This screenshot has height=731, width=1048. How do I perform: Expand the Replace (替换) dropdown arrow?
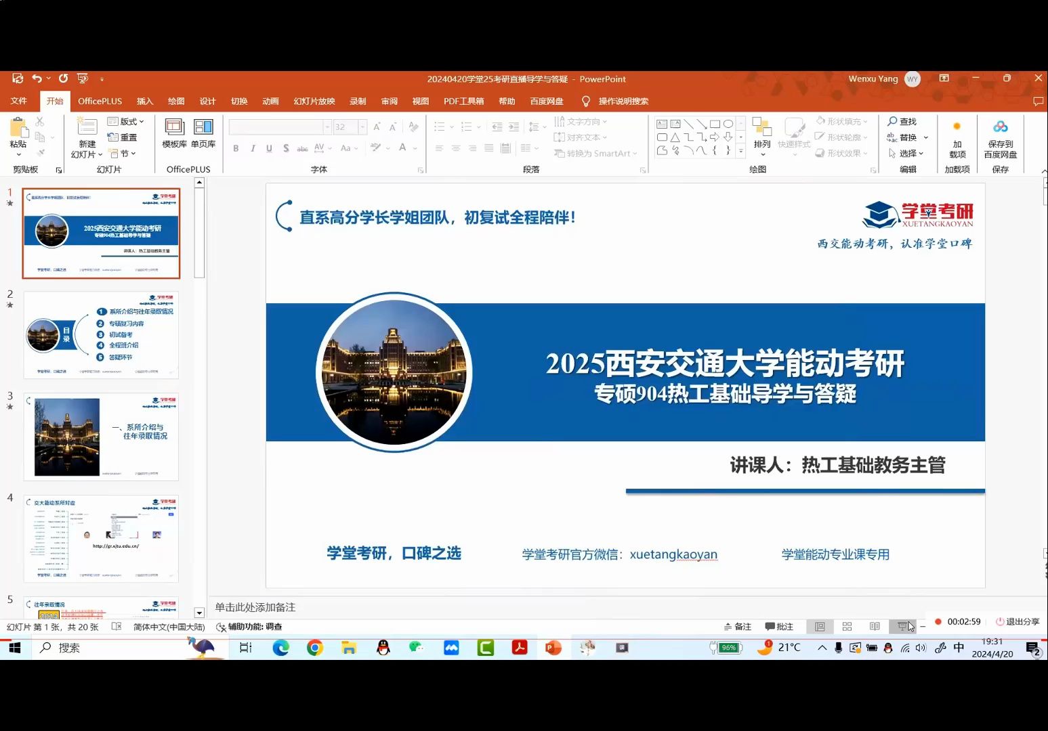tap(925, 137)
